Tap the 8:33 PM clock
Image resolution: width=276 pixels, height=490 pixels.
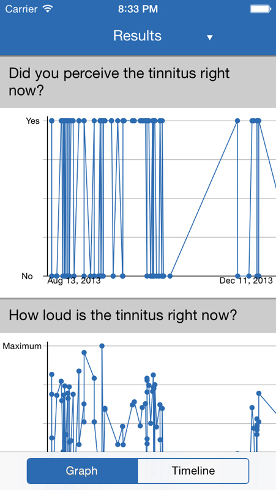138,9
